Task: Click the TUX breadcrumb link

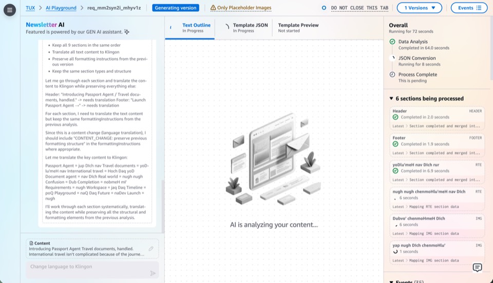Action: [x=30, y=8]
